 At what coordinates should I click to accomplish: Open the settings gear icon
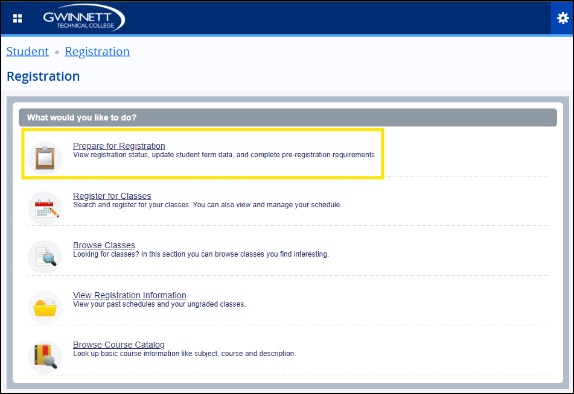tap(563, 18)
